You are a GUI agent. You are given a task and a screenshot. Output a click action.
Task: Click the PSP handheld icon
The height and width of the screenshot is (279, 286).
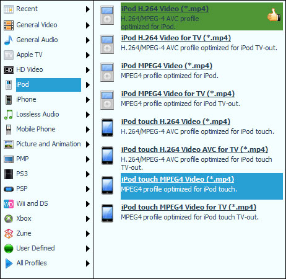click(x=9, y=189)
